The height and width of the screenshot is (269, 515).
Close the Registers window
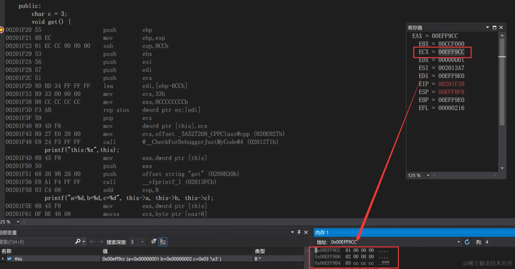point(501,27)
